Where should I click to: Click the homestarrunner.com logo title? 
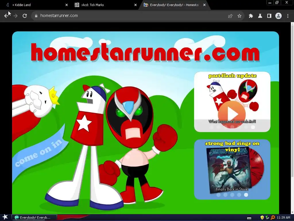click(145, 52)
